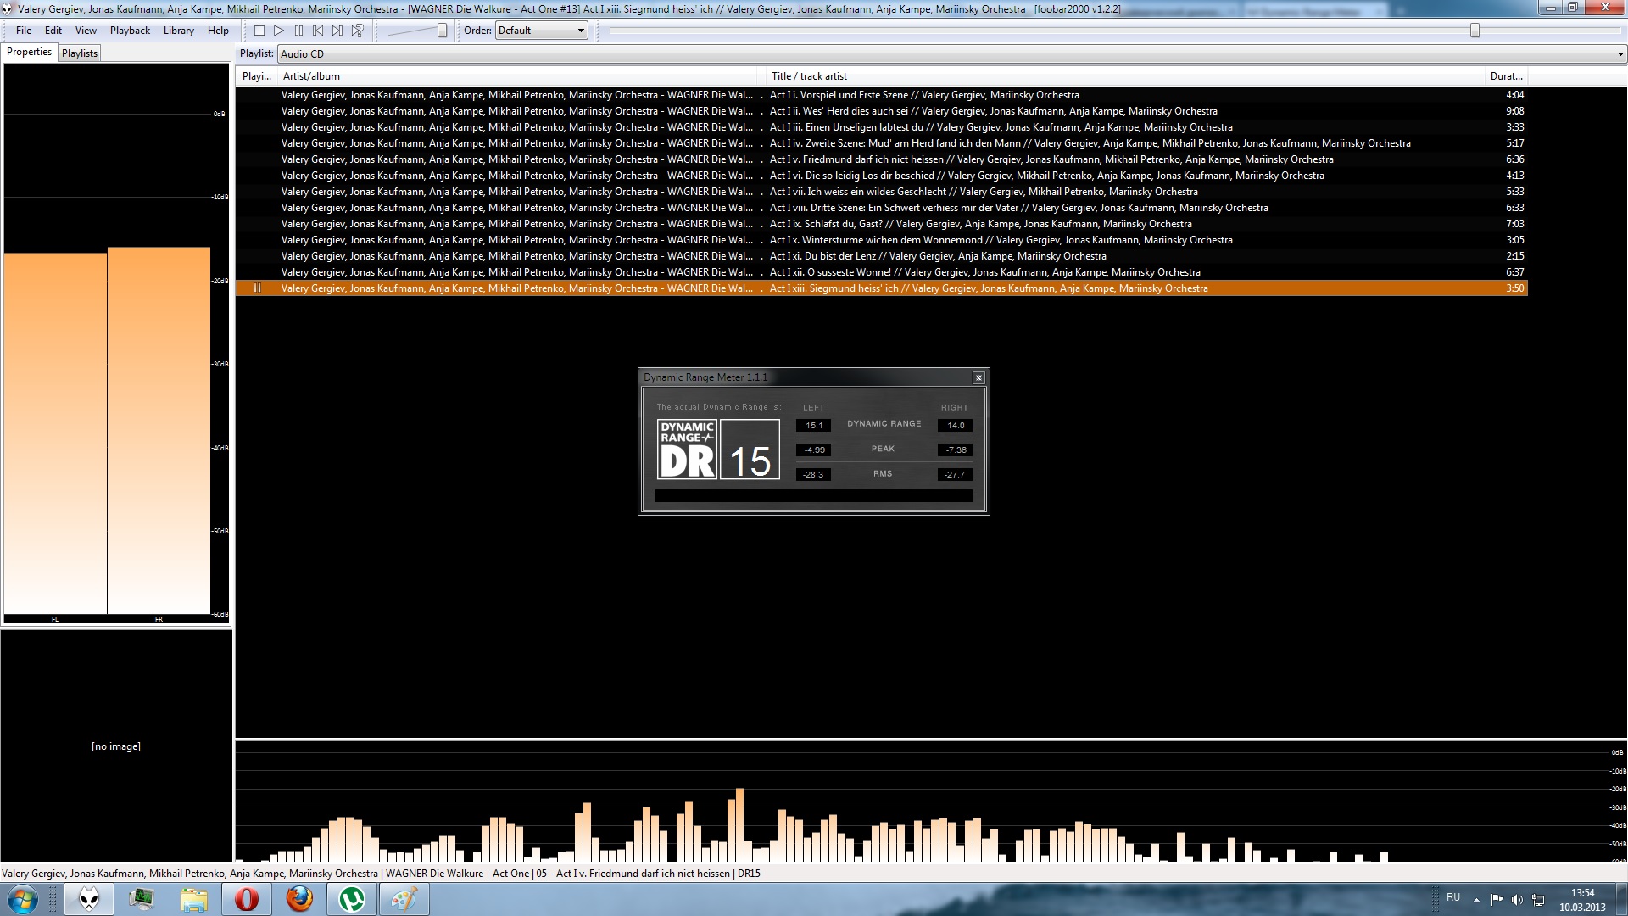Select track Act I ix. Schlafst du, Gast?

[x=882, y=224]
